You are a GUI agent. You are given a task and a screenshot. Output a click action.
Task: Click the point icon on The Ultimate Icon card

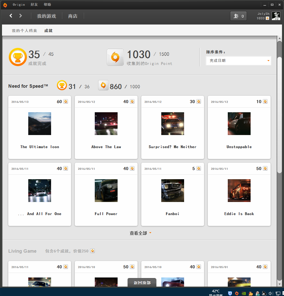pos(66,101)
